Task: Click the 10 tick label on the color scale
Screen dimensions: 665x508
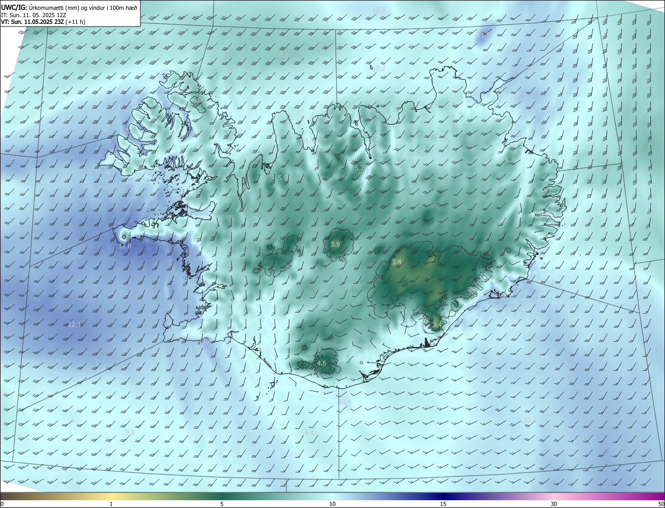Action: (332, 504)
